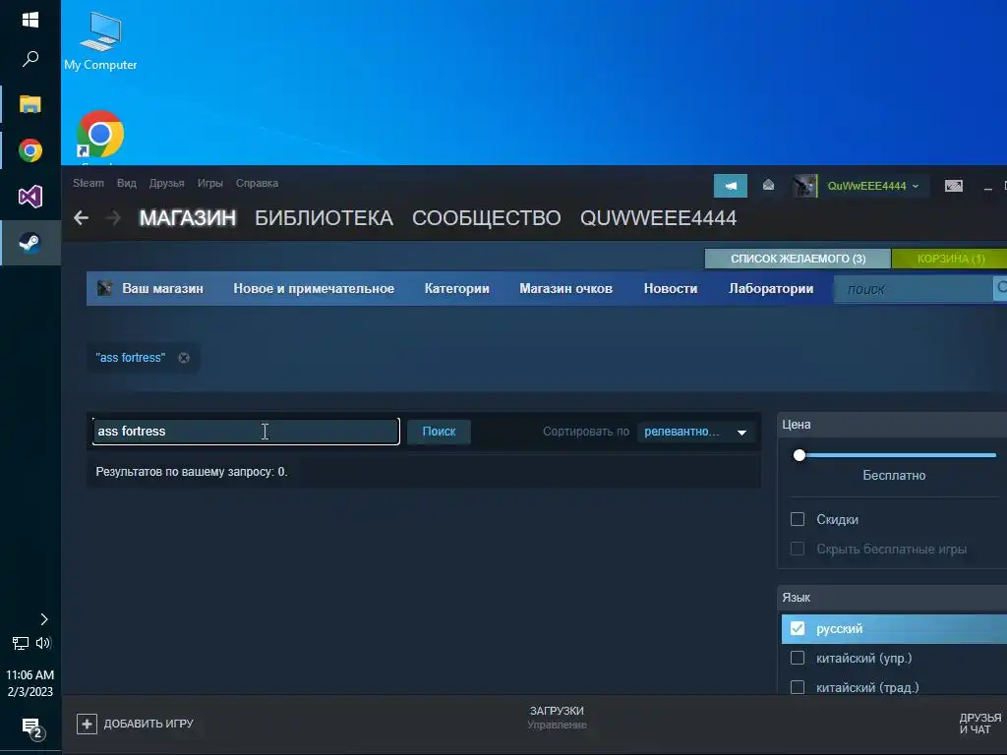The width and height of the screenshot is (1007, 755).
Task: Click the plus icon for adding a game
Action: (x=87, y=724)
